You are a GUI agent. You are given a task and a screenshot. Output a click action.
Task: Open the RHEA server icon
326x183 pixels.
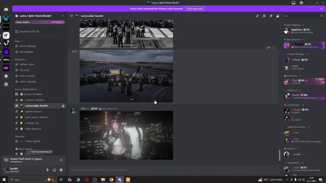pos(6,68)
